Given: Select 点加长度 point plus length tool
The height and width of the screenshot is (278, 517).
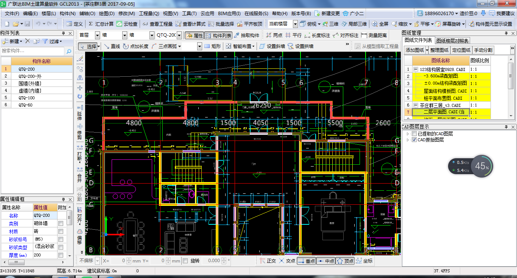Looking at the screenshot, I should tap(136, 46).
